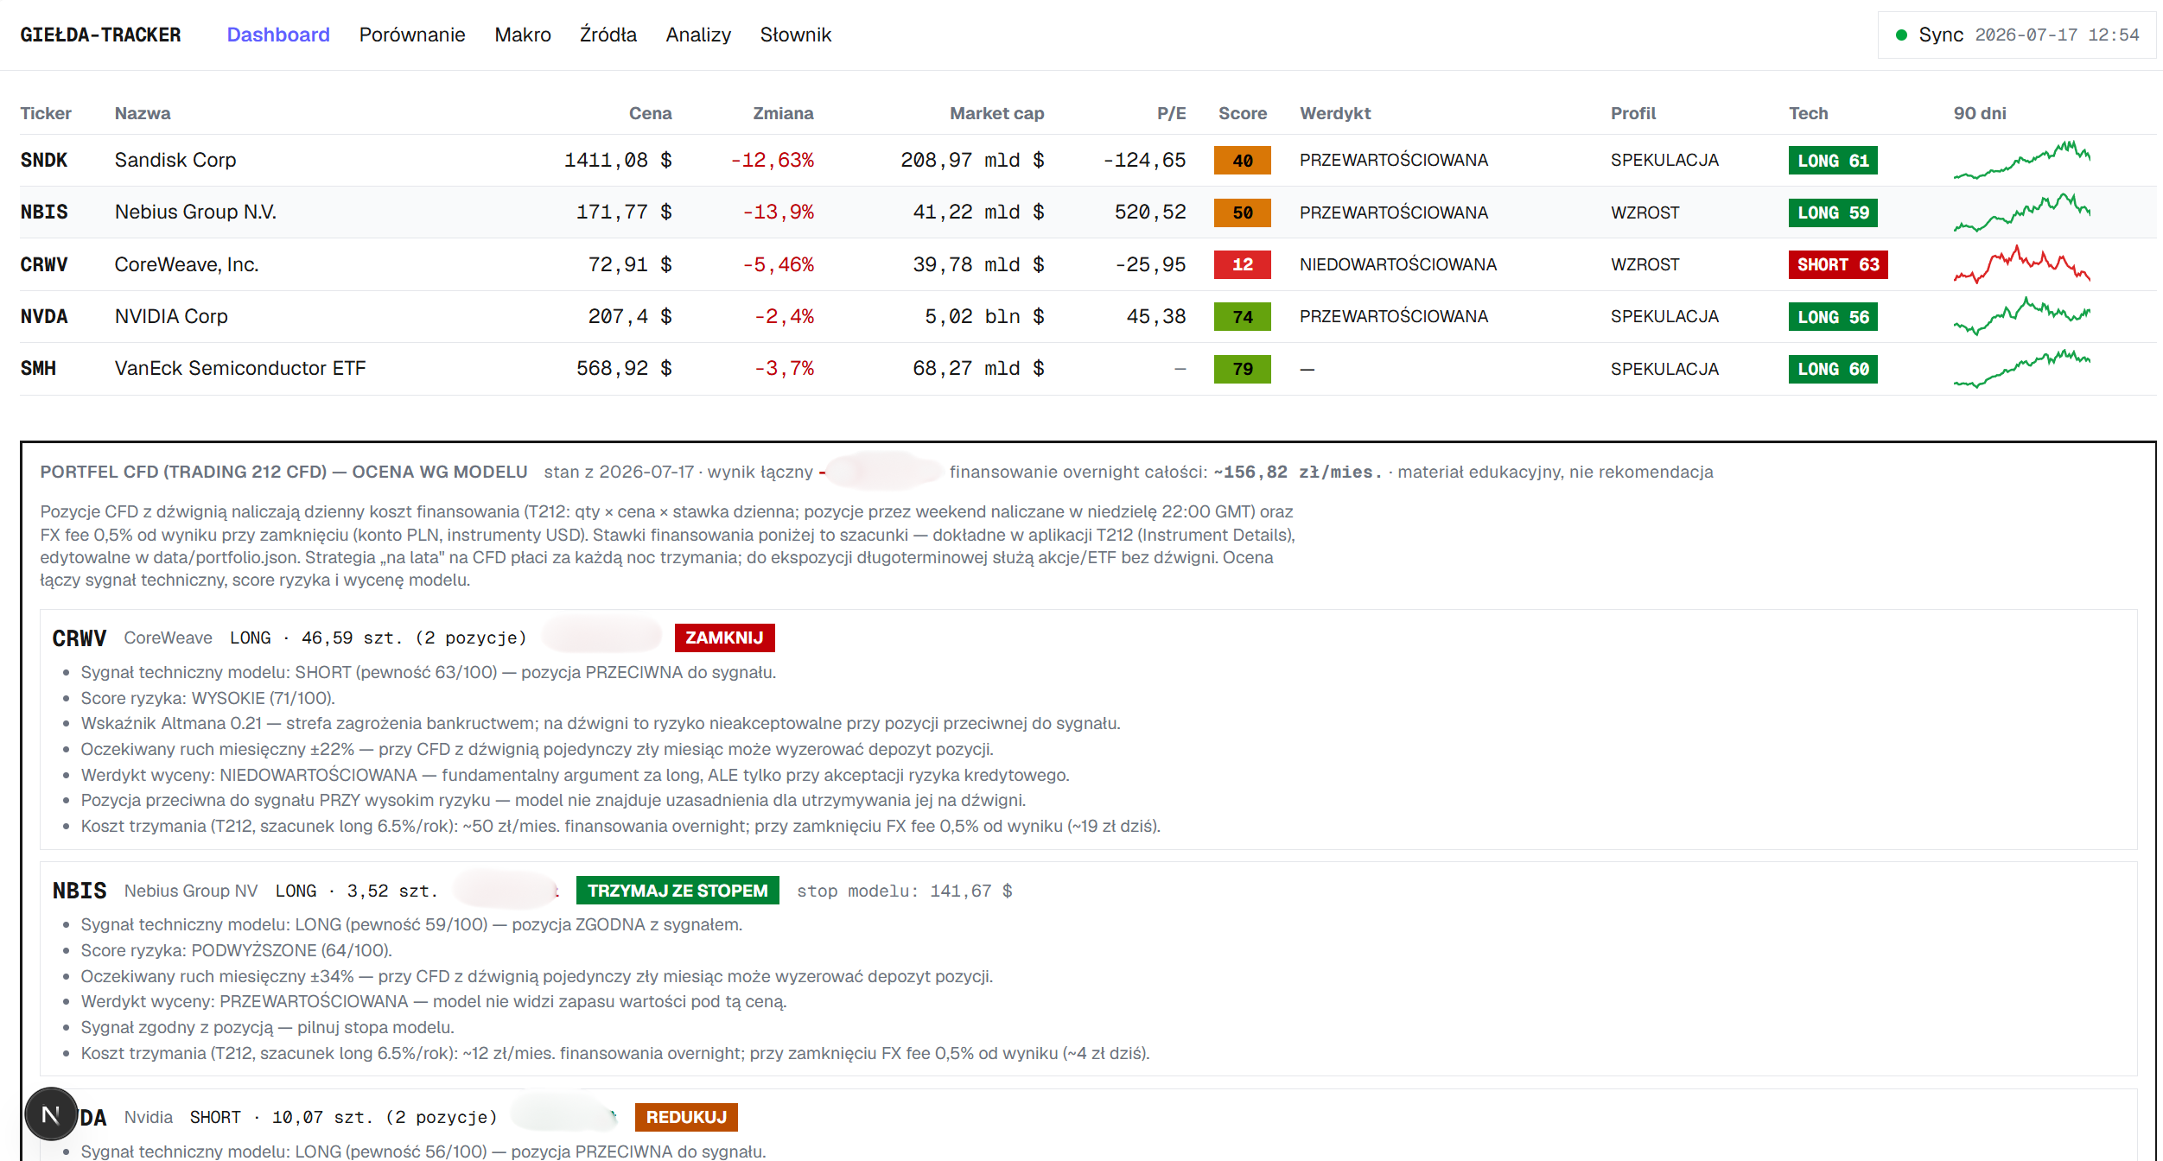Click the P/E column header

pyautogui.click(x=1171, y=113)
